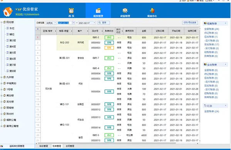The image size is (231, 150).
Task: Click the house icon beside 1号楼
Action: 4,89
